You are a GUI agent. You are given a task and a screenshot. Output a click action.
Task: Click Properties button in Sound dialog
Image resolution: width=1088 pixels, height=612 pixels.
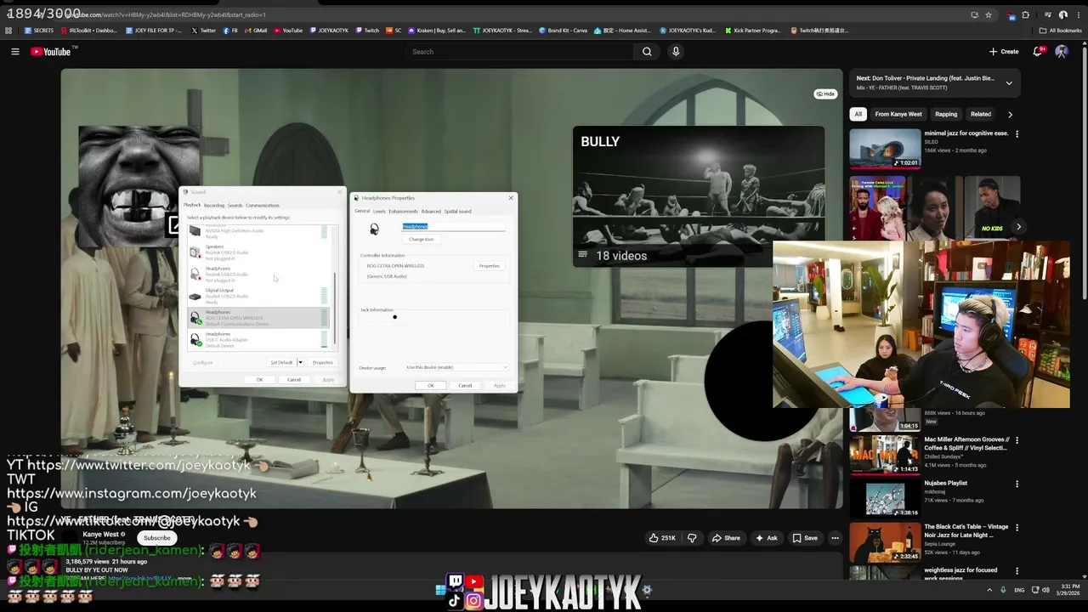pyautogui.click(x=323, y=363)
